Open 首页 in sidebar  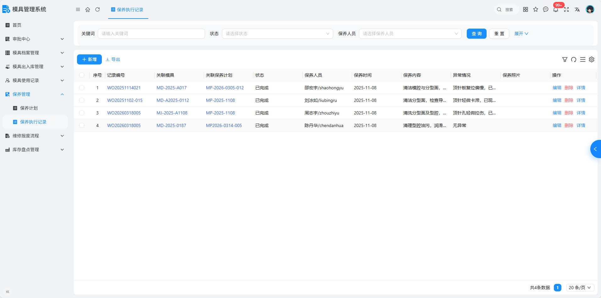[35, 25]
